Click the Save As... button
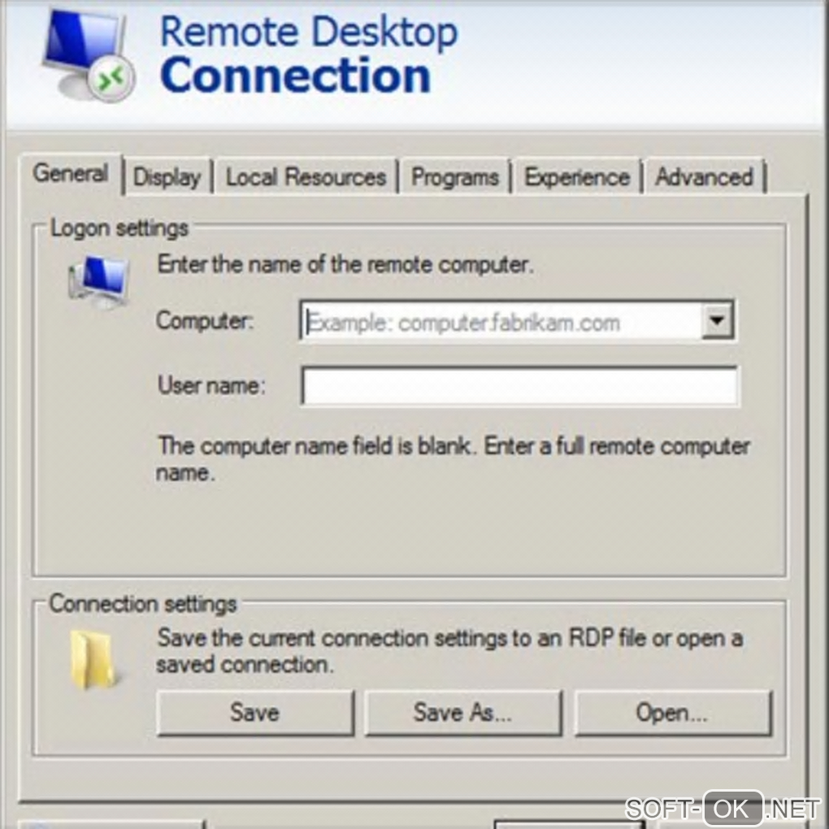The width and height of the screenshot is (829, 829). tap(462, 712)
